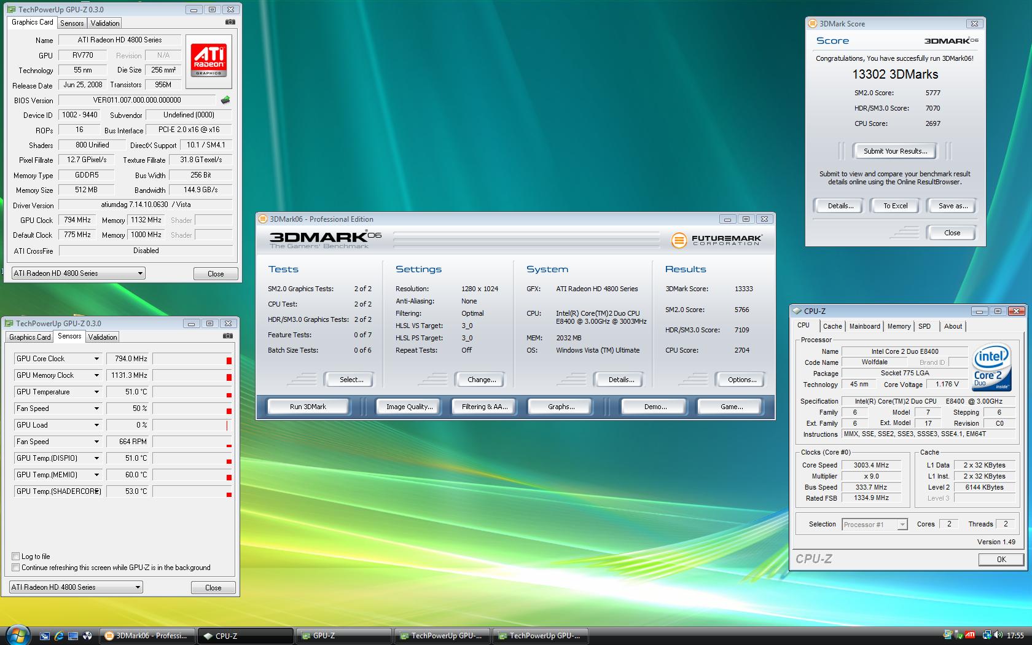
Task: Click GPU Load sensor graph bar
Action: pos(192,425)
